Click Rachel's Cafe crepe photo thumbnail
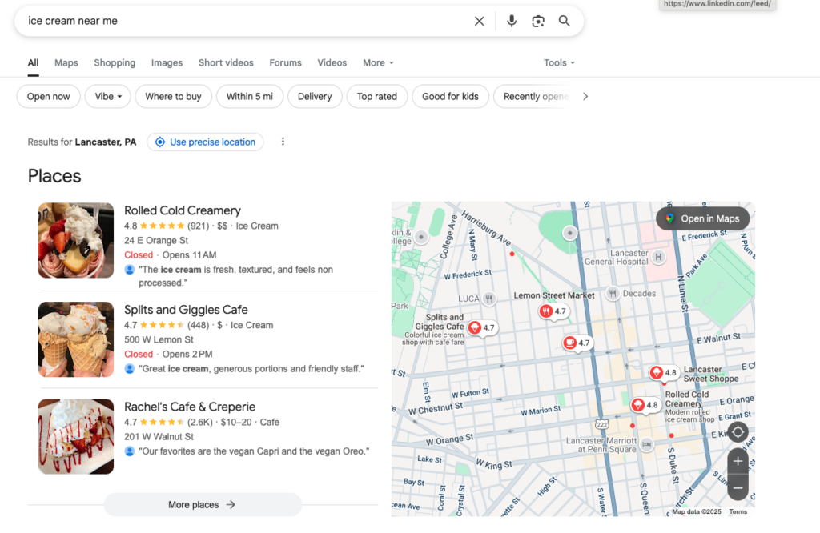This screenshot has width=820, height=533. click(76, 437)
